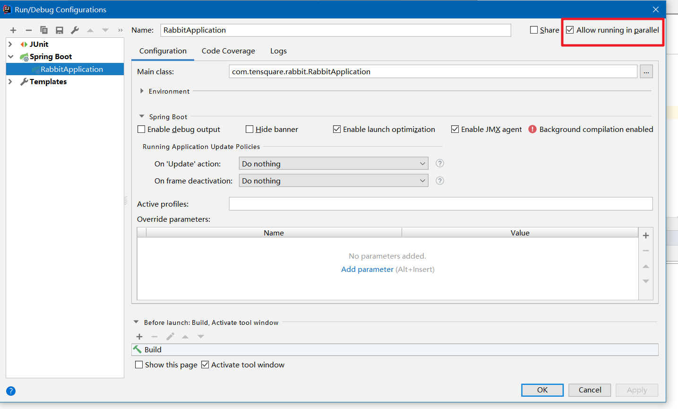Viewport: 678px width, 409px height.
Task: Open the On 'Update' action dropdown
Action: click(334, 164)
